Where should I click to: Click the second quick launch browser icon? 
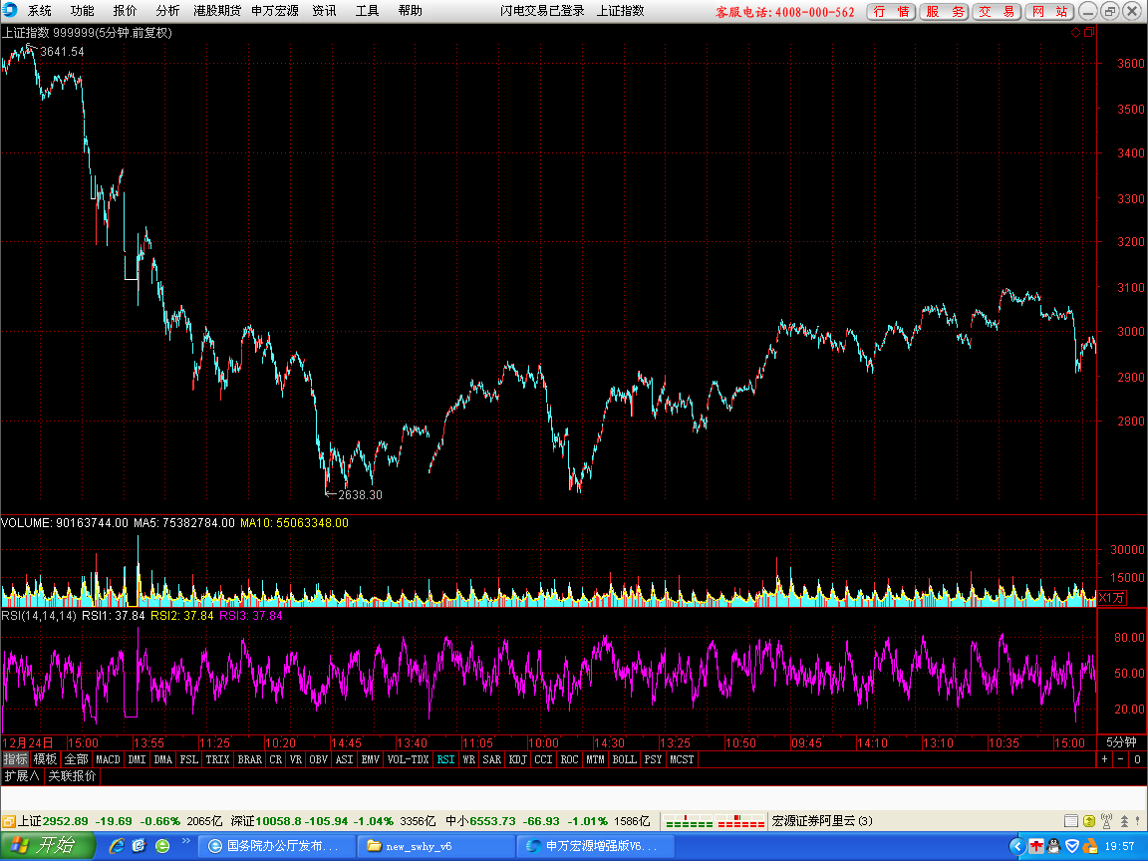(x=140, y=846)
